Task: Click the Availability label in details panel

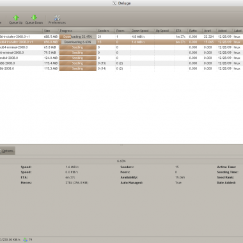Action: click(129, 177)
